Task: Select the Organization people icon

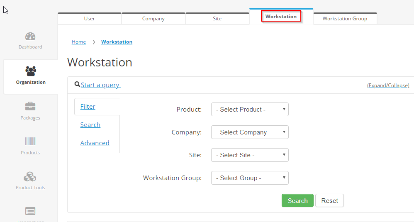Action: point(31,71)
